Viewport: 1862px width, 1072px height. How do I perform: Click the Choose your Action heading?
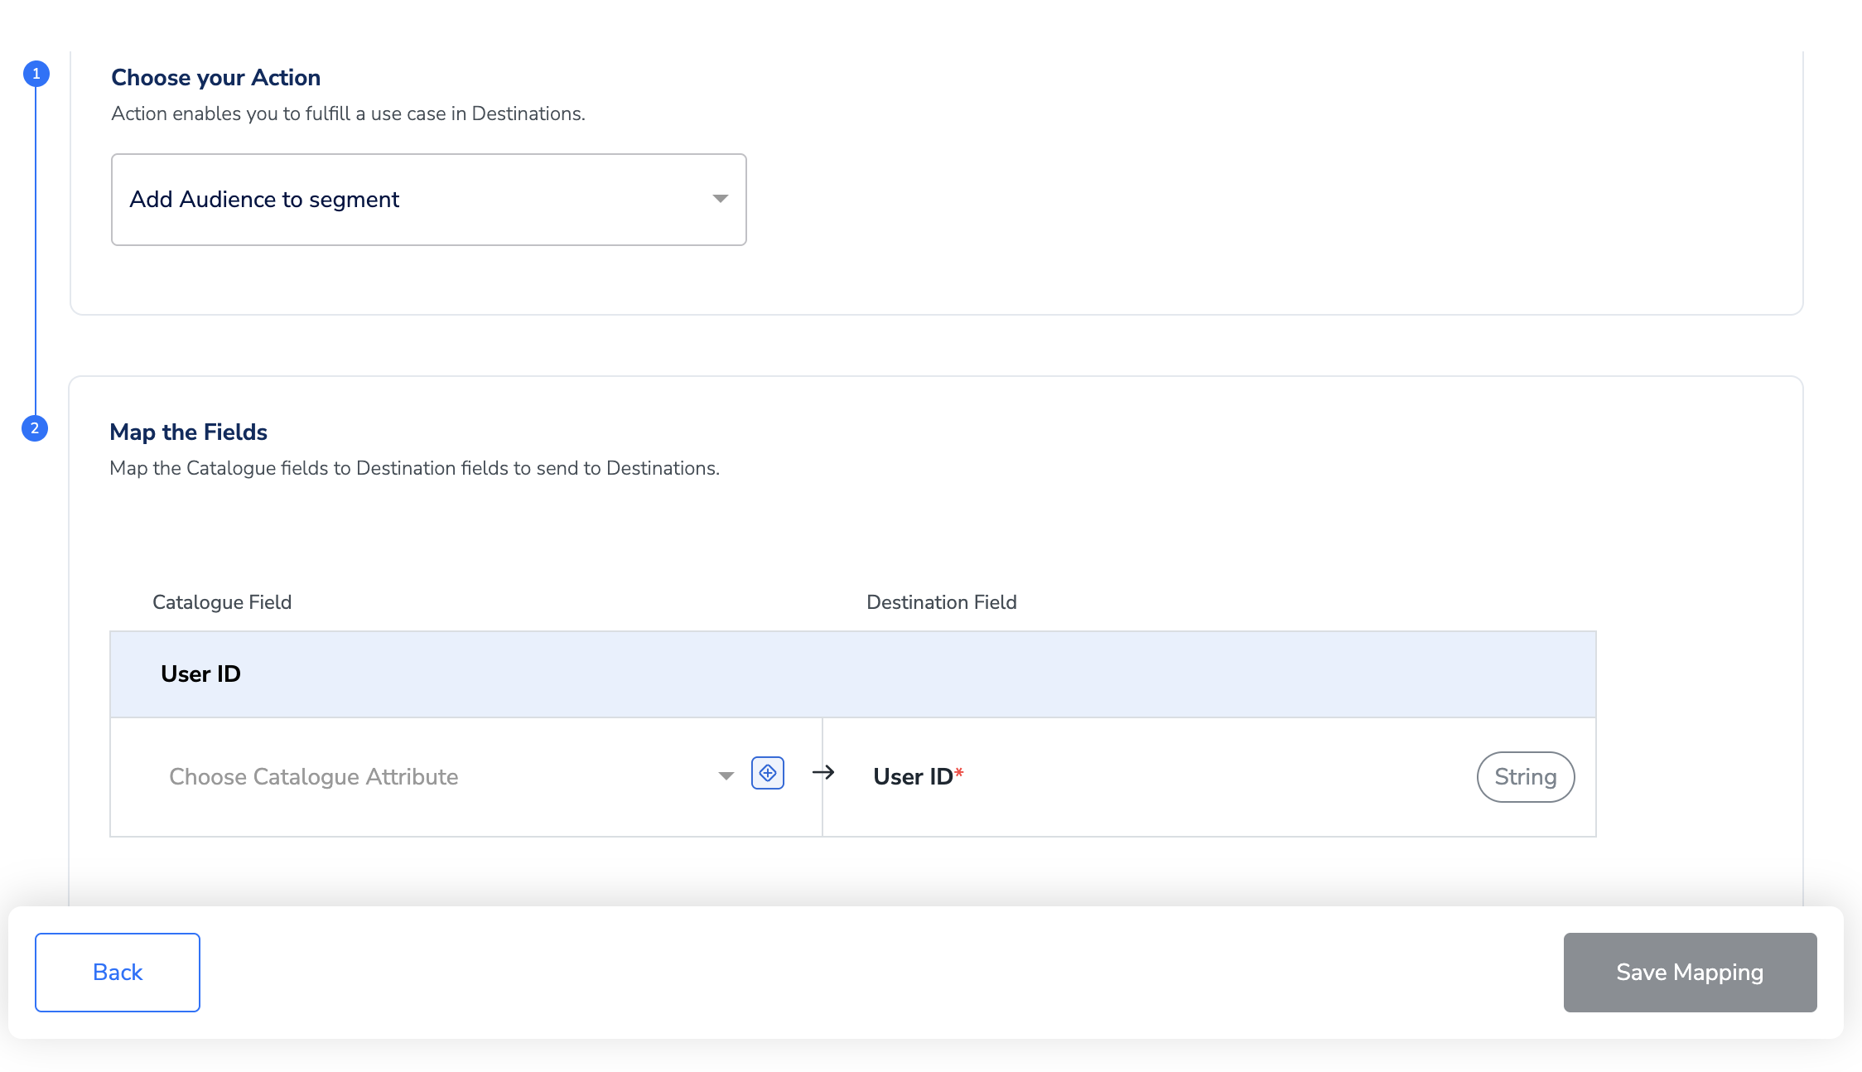tap(215, 77)
